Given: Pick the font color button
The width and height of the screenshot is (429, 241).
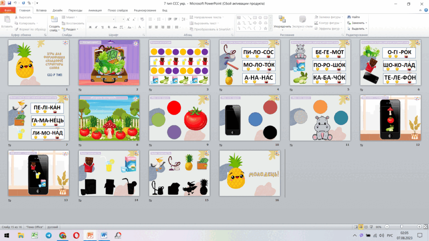Looking at the screenshot, I should click(140, 27).
